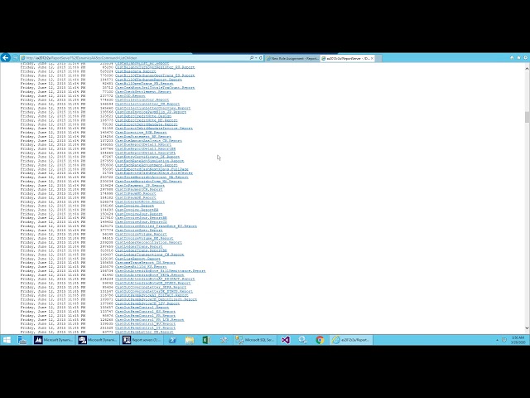Focus the ReportServer URL address bar
530x398 pixels.
click(x=135, y=58)
